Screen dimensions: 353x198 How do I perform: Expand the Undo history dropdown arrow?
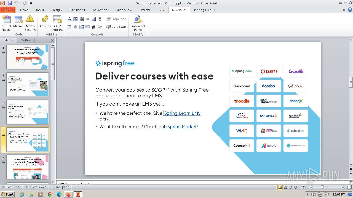point(20,3)
